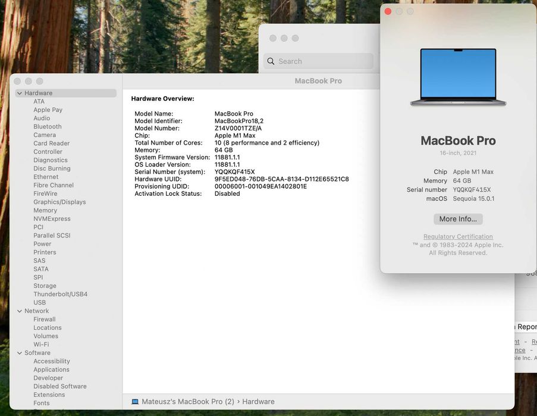Select SAS in the sidebar

tap(39, 261)
